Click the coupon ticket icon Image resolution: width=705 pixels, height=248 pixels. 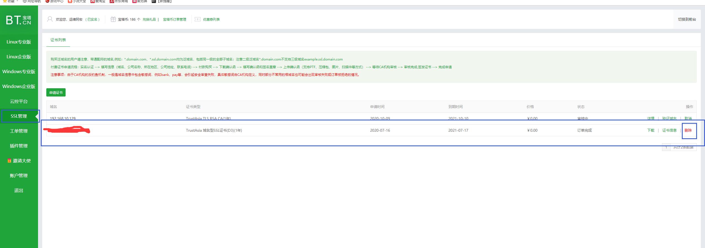[x=197, y=19]
